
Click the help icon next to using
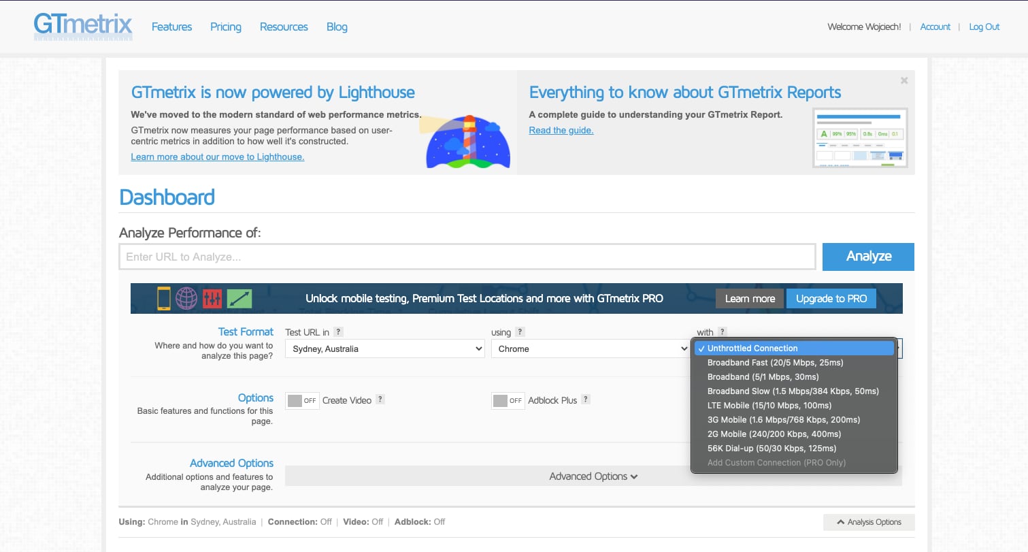(x=520, y=332)
